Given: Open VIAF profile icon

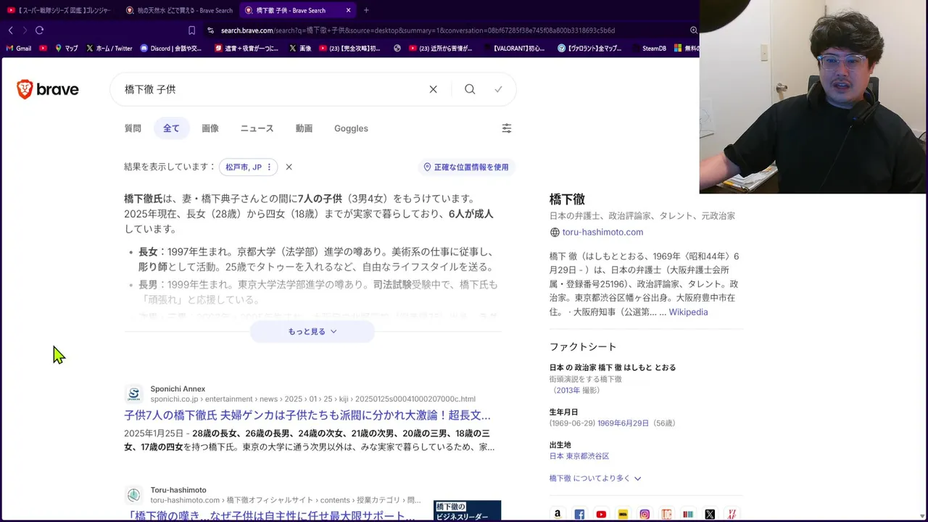Looking at the screenshot, I should point(732,514).
